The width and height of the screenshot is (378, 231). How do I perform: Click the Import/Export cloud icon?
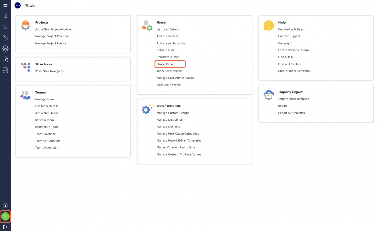pyautogui.click(x=268, y=95)
